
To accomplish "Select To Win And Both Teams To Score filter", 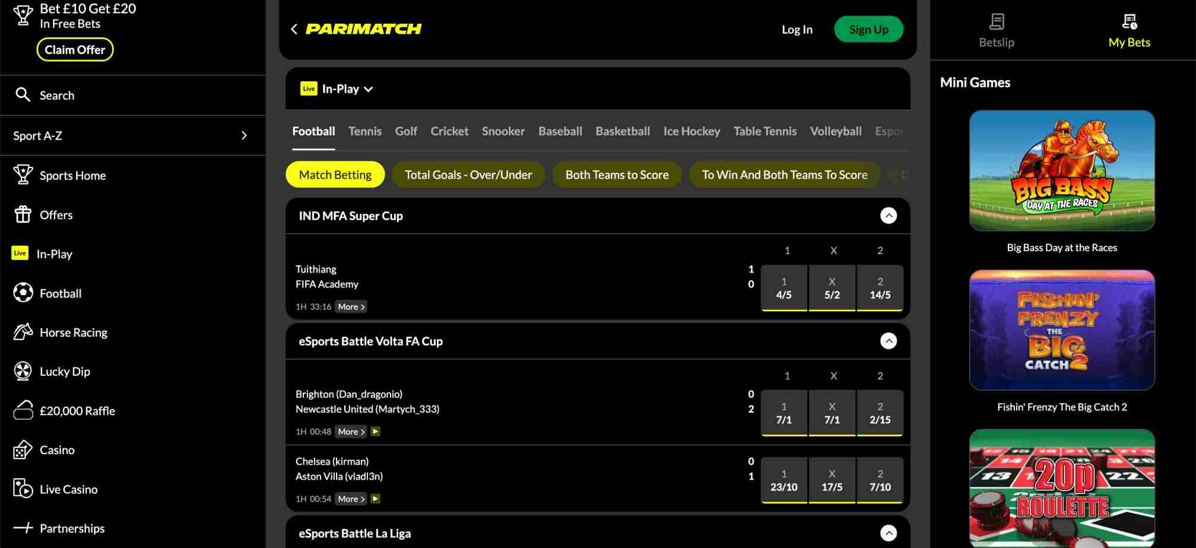I will [785, 175].
